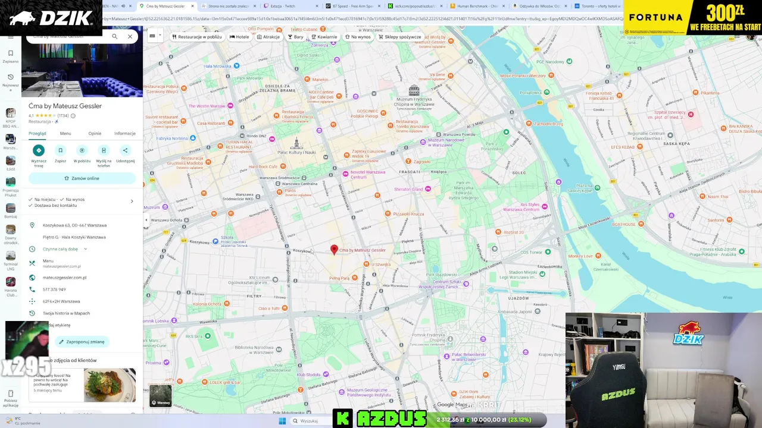The width and height of the screenshot is (762, 428).
Task: Select the Sklepy spożywcze filter chip
Action: click(400, 37)
